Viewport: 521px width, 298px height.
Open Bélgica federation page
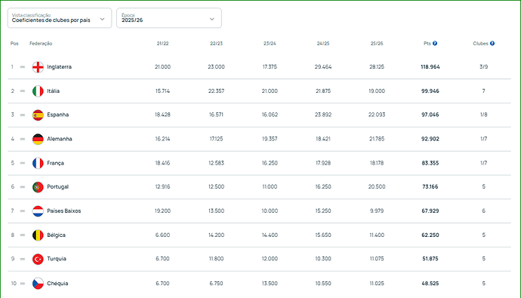[x=56, y=235]
